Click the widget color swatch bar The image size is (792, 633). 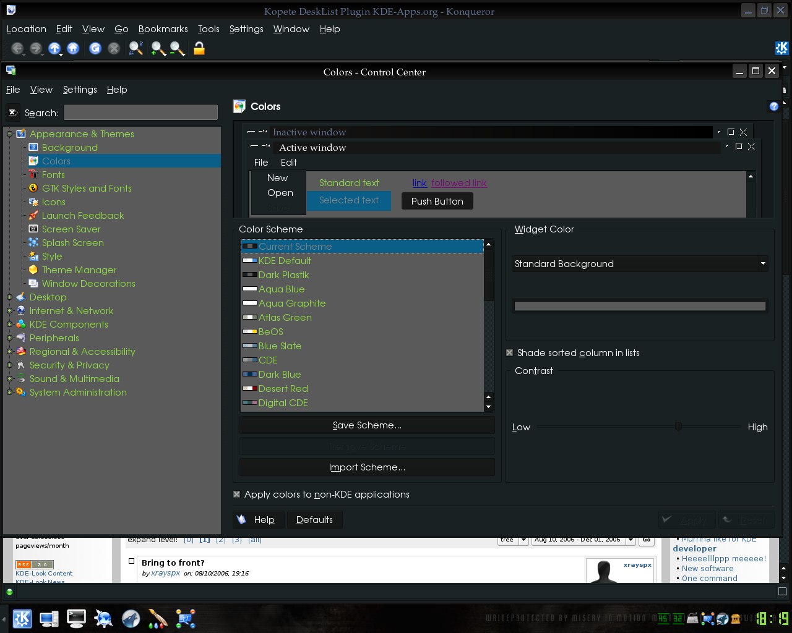(640, 306)
